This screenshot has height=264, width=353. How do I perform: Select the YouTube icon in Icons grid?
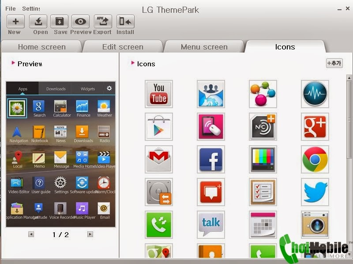pyautogui.click(x=159, y=94)
